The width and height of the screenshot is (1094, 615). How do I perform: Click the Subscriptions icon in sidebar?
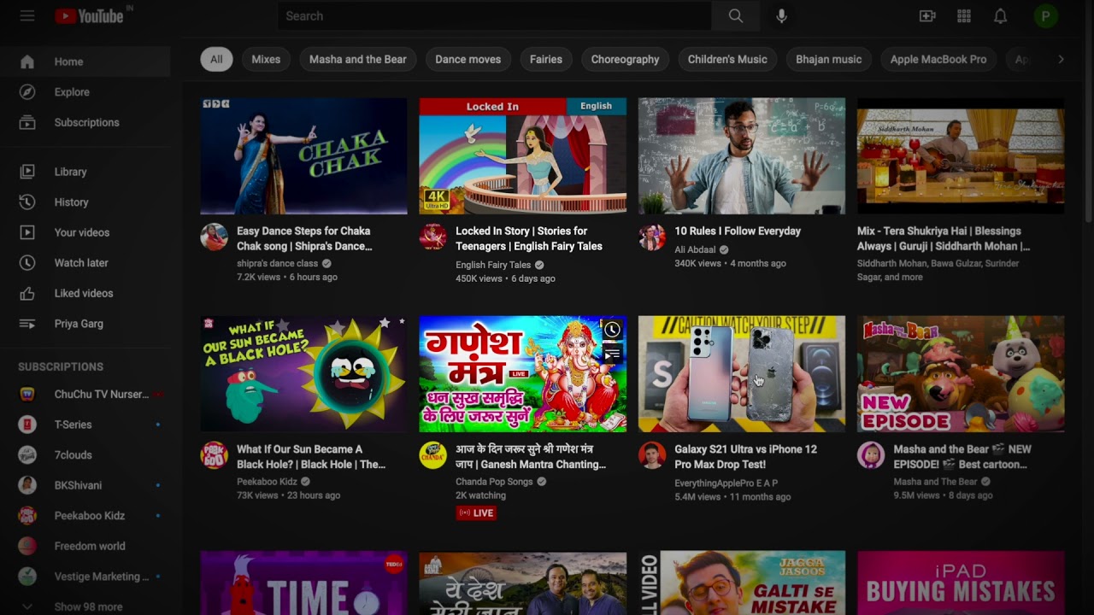[27, 123]
